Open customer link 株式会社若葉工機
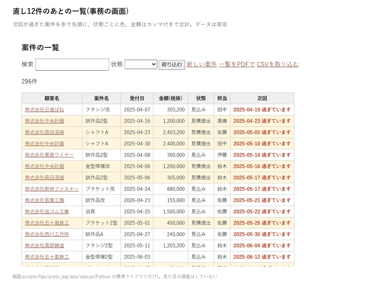Screen dimensions: 365x285 (x=45, y=200)
